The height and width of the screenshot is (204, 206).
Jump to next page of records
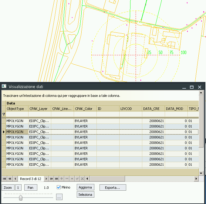point(52,178)
